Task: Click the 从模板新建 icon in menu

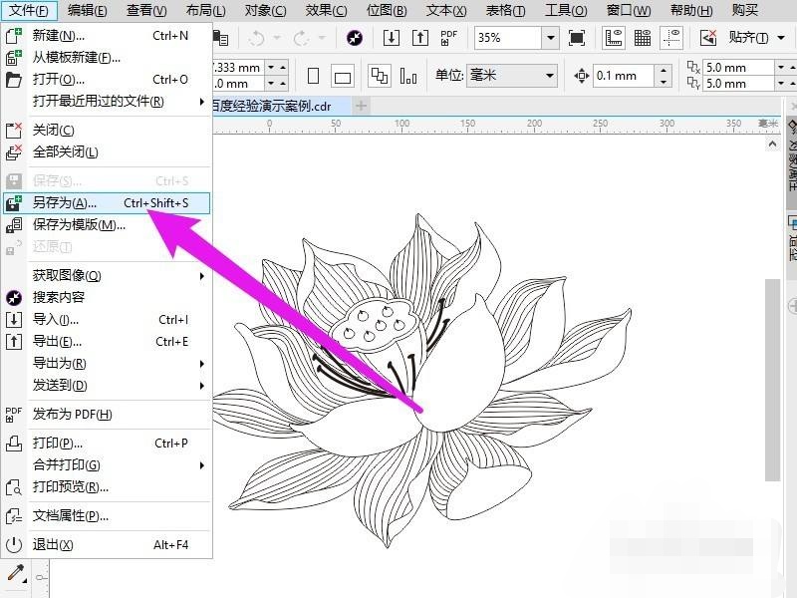Action: (x=14, y=58)
